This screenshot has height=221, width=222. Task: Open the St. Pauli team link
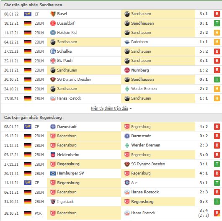click(x=65, y=61)
